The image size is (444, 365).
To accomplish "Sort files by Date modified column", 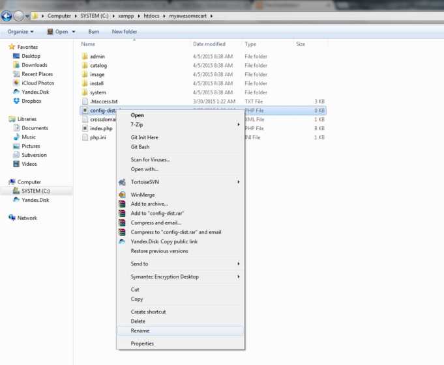I will (209, 44).
